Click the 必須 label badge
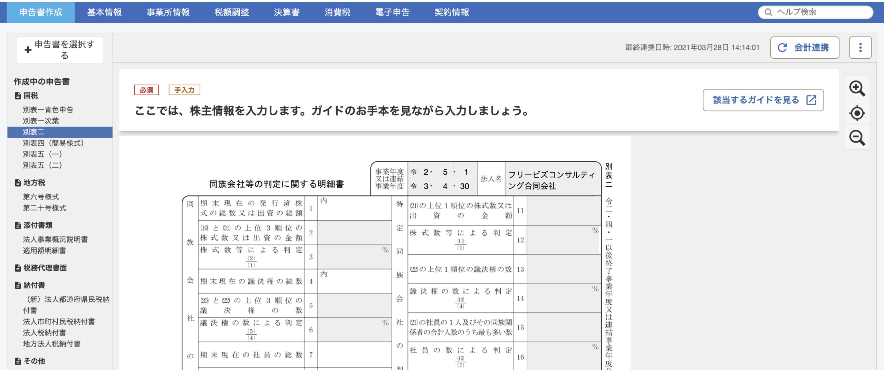The width and height of the screenshot is (884, 370). tap(146, 90)
